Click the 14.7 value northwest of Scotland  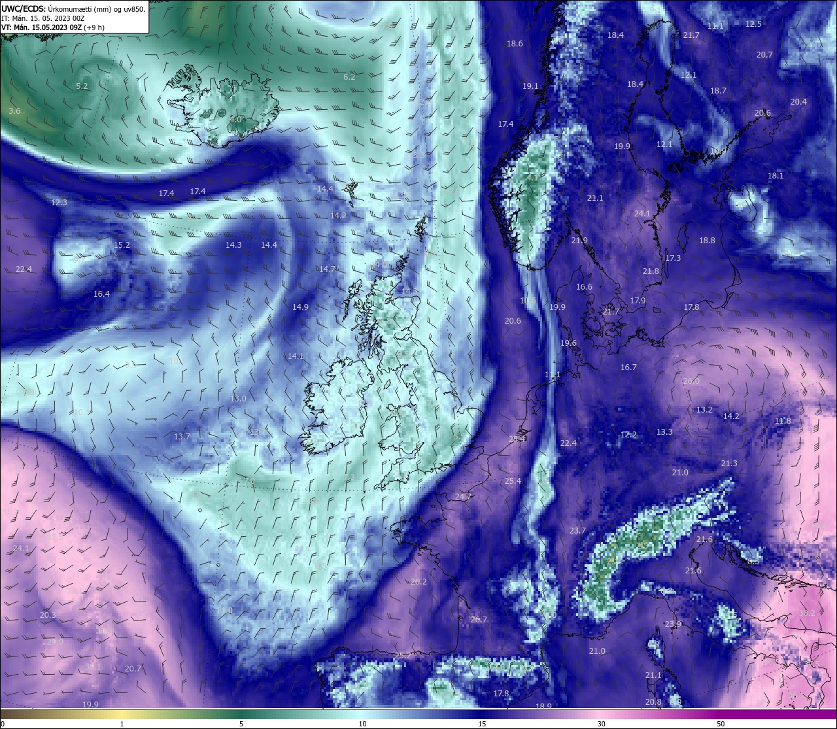click(327, 269)
